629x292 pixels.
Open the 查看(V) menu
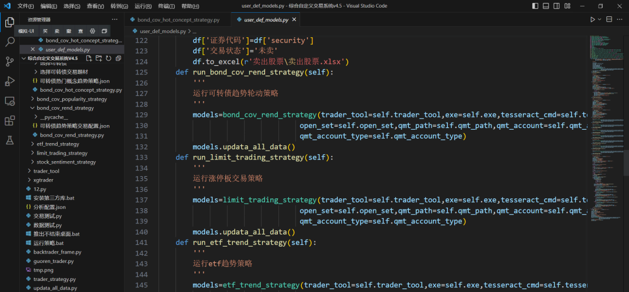click(x=95, y=6)
